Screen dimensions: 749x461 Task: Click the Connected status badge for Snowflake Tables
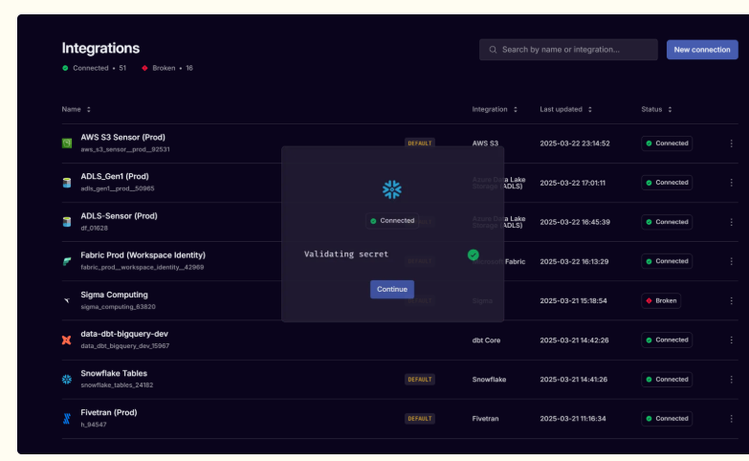667,380
